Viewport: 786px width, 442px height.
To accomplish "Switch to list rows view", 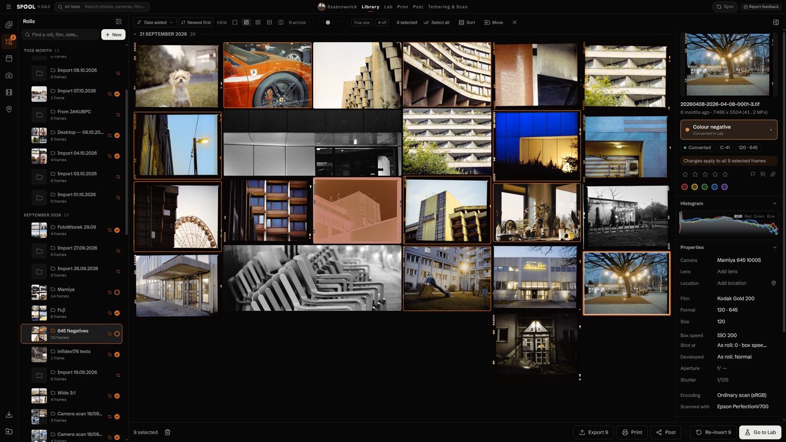I will click(x=269, y=23).
